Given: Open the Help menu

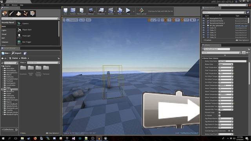Looking at the screenshot, I should coord(22,5).
